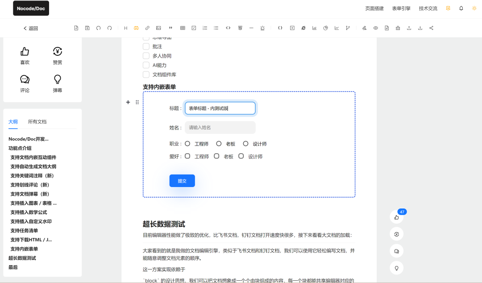The height and width of the screenshot is (283, 482).
Task: Check the AI能力 checkbox
Action: click(x=146, y=65)
